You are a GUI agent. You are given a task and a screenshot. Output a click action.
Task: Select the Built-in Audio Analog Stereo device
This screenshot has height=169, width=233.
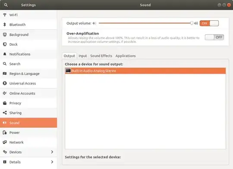click(145, 71)
